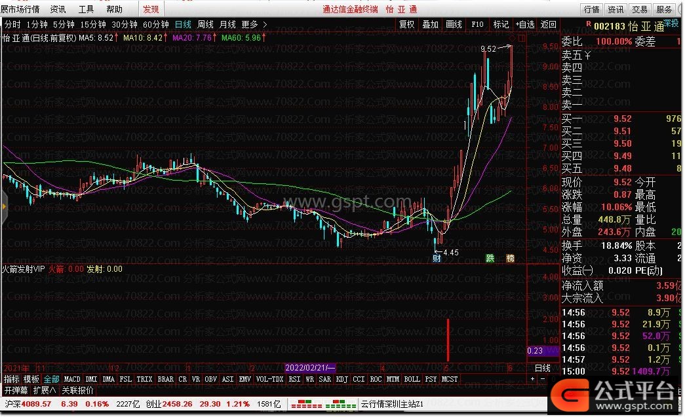Switch to 60分钟 period

(156, 24)
